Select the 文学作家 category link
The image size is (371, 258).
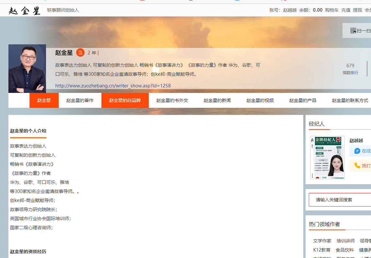click(x=322, y=241)
